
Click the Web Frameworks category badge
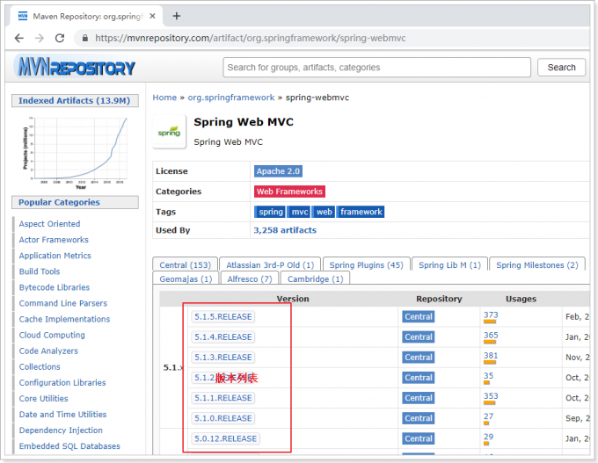pyautogui.click(x=289, y=192)
